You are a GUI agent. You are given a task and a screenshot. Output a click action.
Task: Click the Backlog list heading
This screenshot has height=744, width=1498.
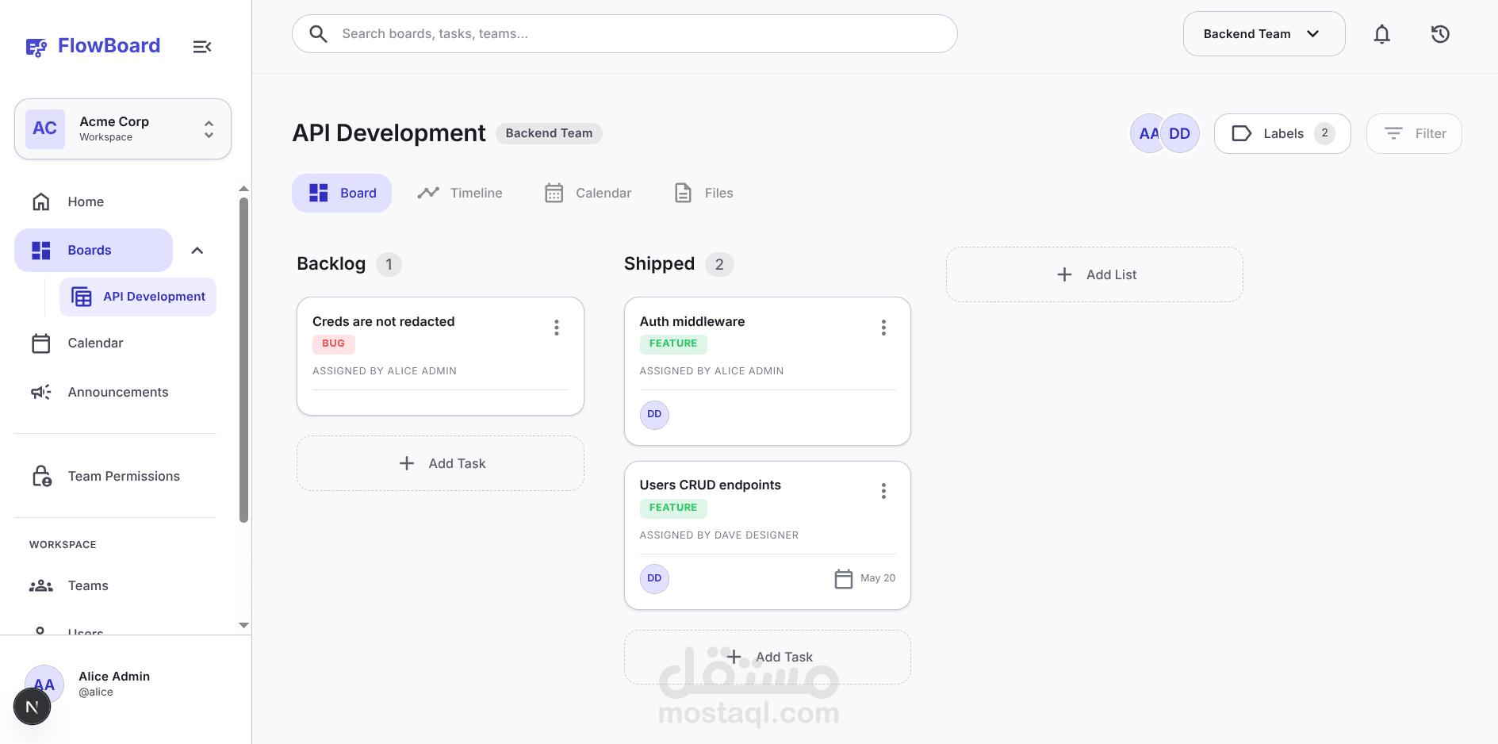coord(331,263)
